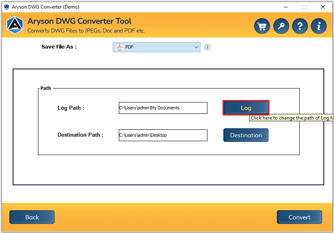The image size is (334, 233).
Task: Click the Aryson logo in the header
Action: point(15,25)
